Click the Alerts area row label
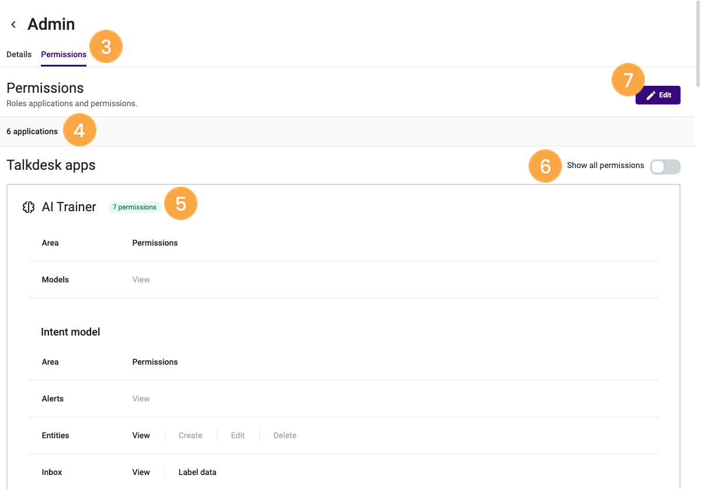The image size is (701, 489). [53, 399]
